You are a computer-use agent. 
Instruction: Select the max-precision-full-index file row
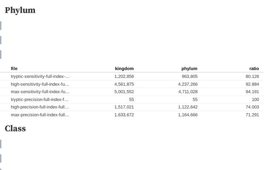coord(40,115)
